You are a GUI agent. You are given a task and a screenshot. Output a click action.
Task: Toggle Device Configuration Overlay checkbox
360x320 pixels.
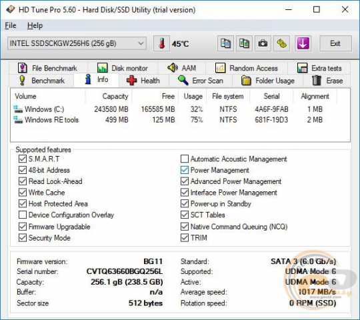tap(23, 215)
